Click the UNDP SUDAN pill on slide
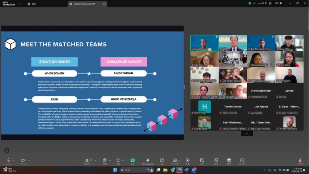This screenshot has width=309, height=174. pos(124,73)
